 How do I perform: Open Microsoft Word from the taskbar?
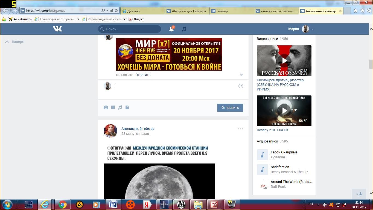point(113,205)
